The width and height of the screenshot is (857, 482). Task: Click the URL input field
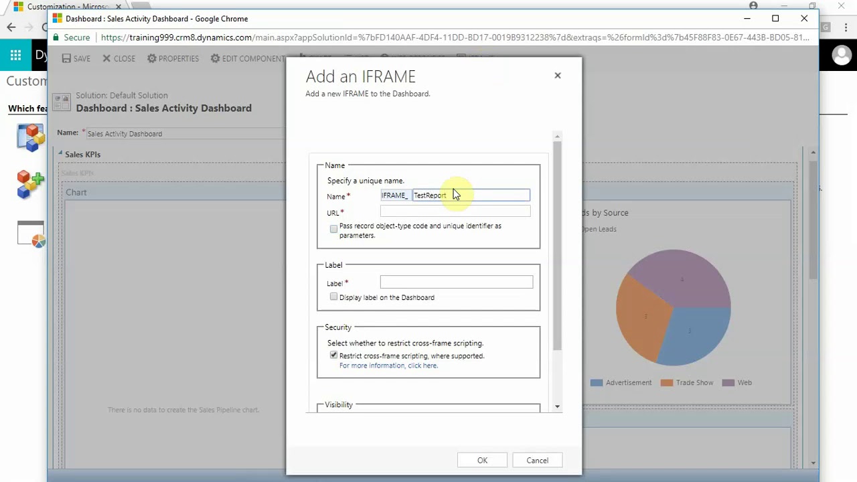click(x=455, y=212)
